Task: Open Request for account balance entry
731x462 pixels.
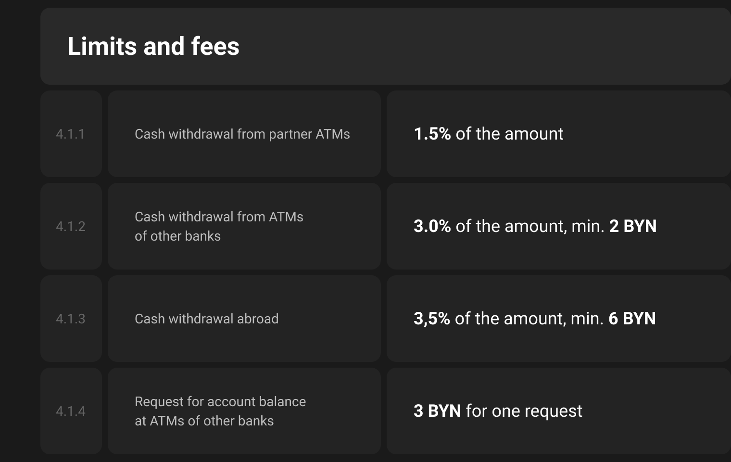Action: 220,411
